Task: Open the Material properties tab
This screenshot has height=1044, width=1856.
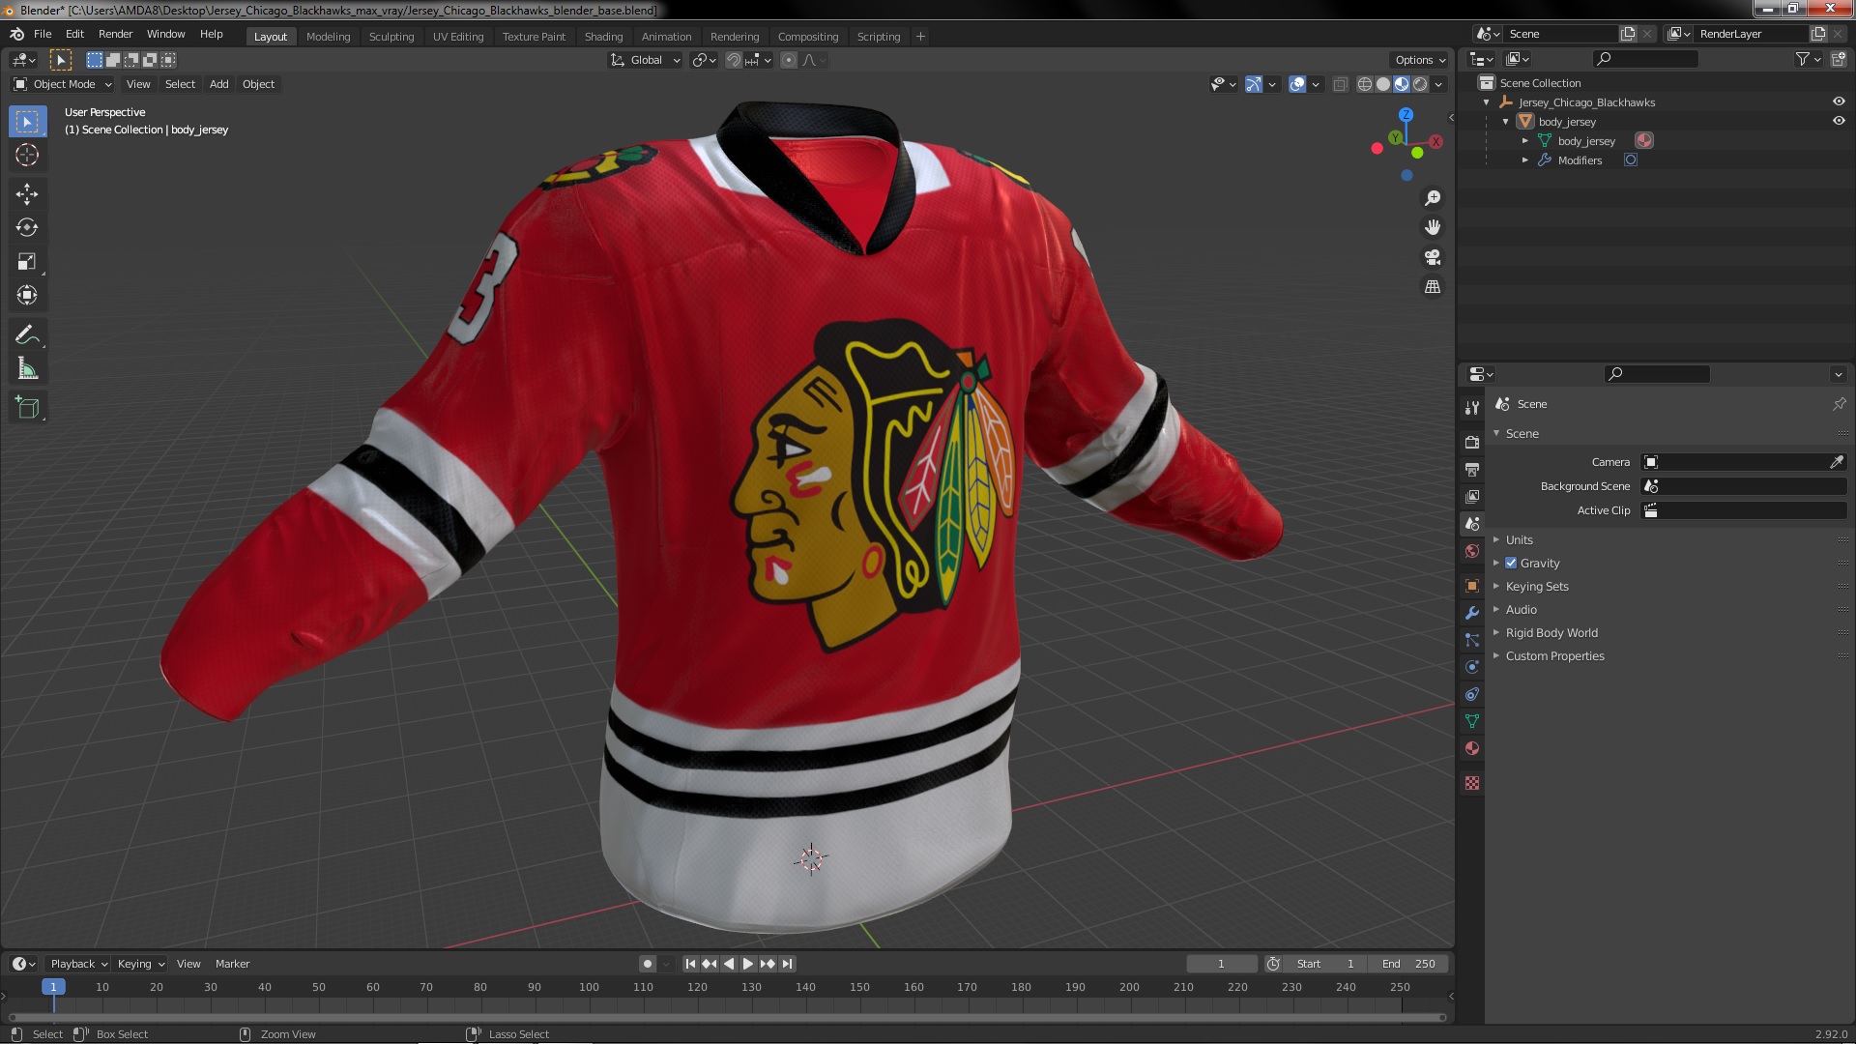Action: pos(1472,748)
